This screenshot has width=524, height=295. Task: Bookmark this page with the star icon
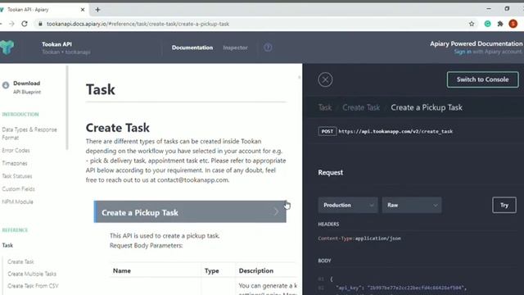472,24
